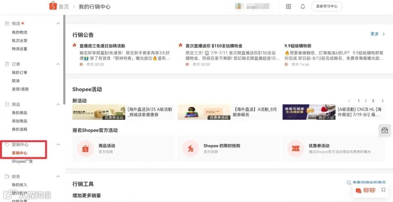Expand the chat window arrow icon
Screen dimensions: 393x202
pyautogui.click(x=383, y=190)
